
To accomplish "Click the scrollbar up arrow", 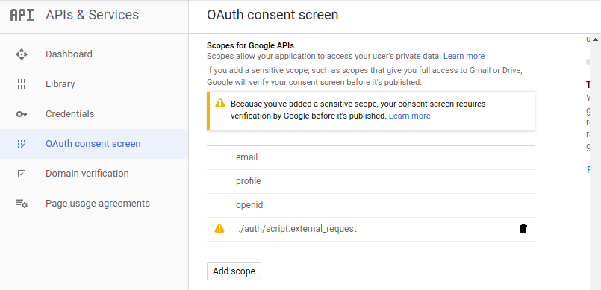I will pos(595,40).
